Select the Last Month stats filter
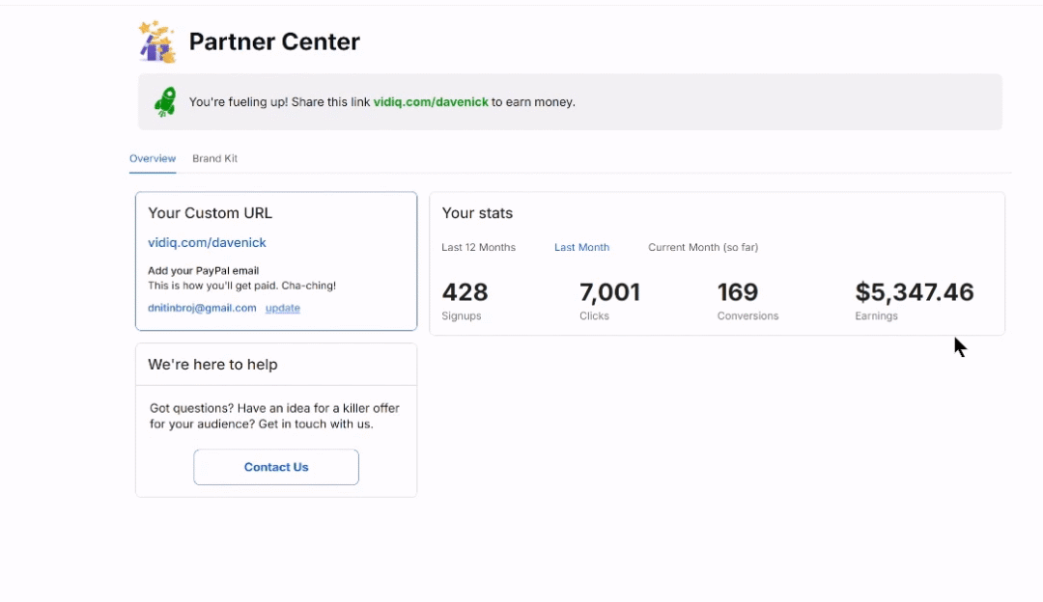Viewport: 1043px width, 602px height. 582,247
